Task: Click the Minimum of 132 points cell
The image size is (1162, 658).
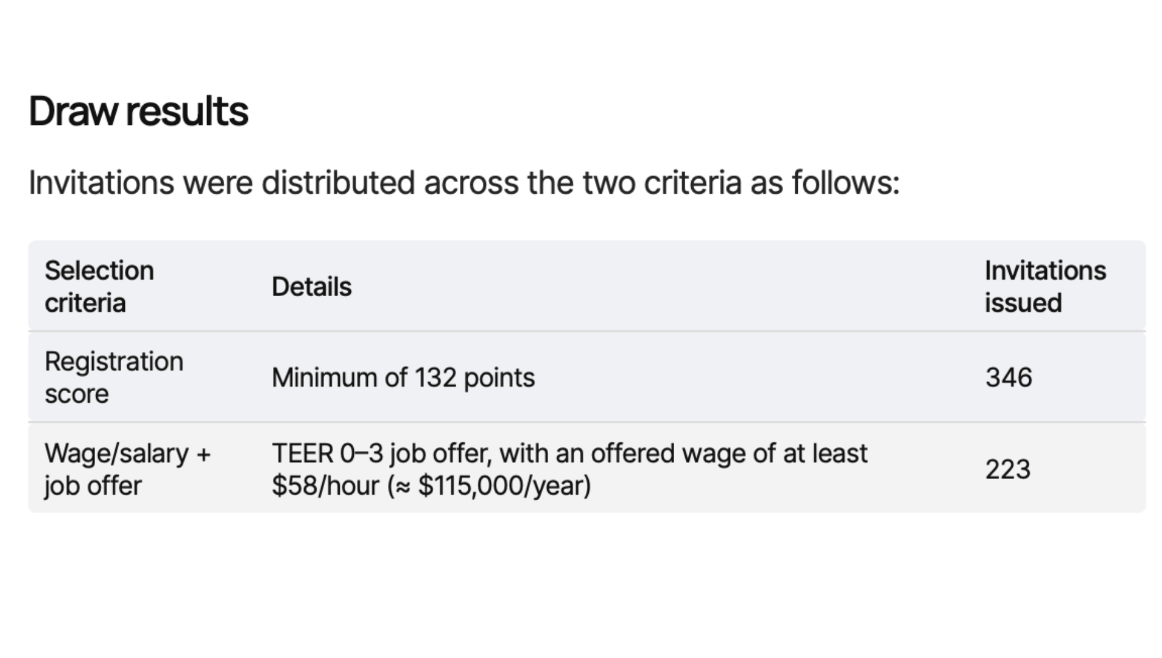Action: click(x=403, y=378)
